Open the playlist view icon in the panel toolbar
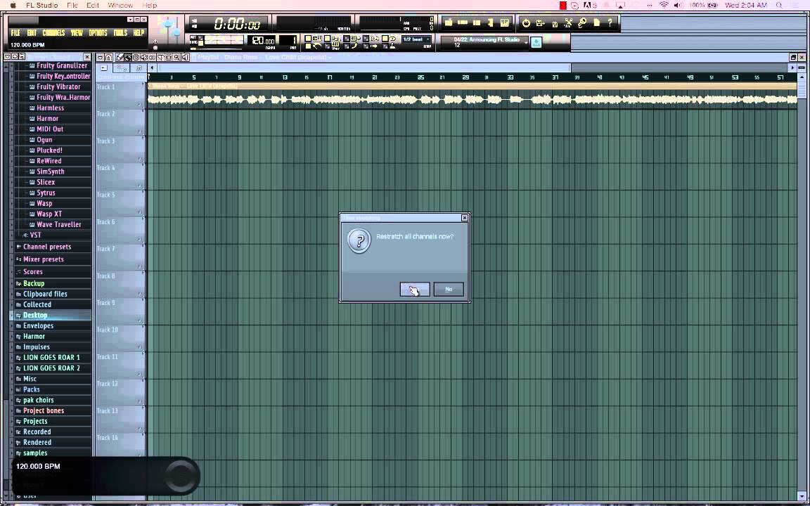810x506 pixels. pos(449,22)
